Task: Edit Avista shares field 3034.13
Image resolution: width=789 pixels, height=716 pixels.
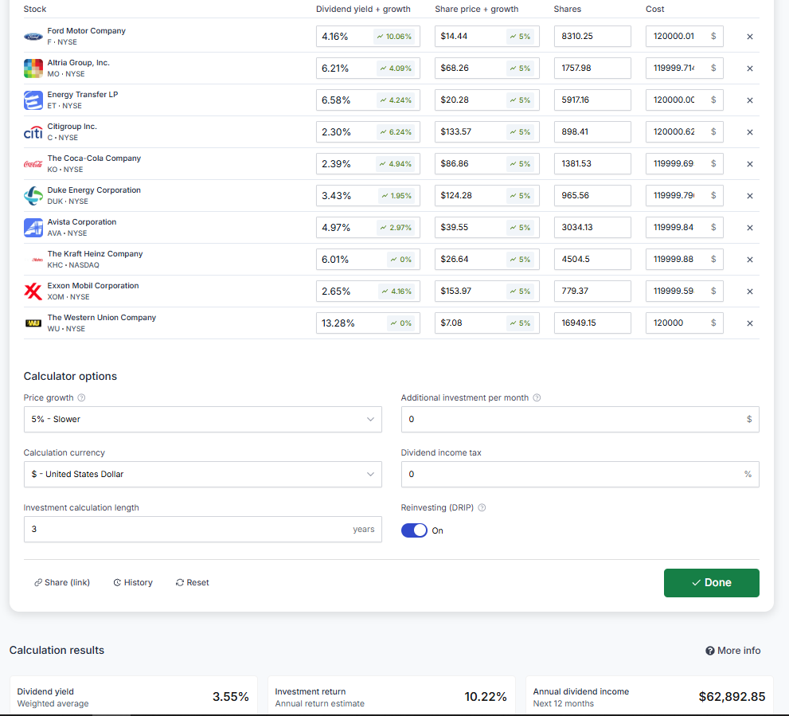Action: (592, 228)
